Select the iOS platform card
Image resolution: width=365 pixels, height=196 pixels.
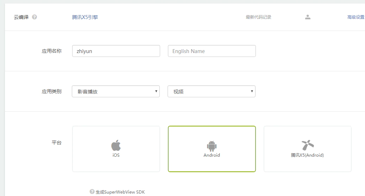tap(116, 149)
